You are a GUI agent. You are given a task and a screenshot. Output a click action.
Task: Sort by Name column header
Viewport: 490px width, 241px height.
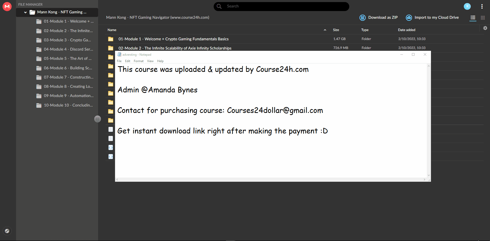coord(112,30)
